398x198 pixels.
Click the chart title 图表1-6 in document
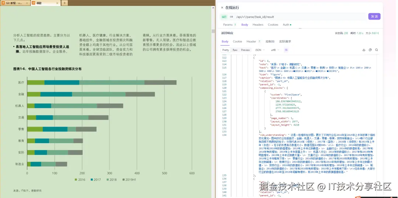pos(48,69)
